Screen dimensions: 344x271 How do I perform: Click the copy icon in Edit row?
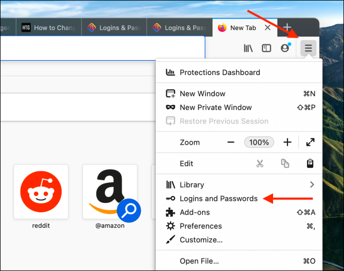click(285, 163)
